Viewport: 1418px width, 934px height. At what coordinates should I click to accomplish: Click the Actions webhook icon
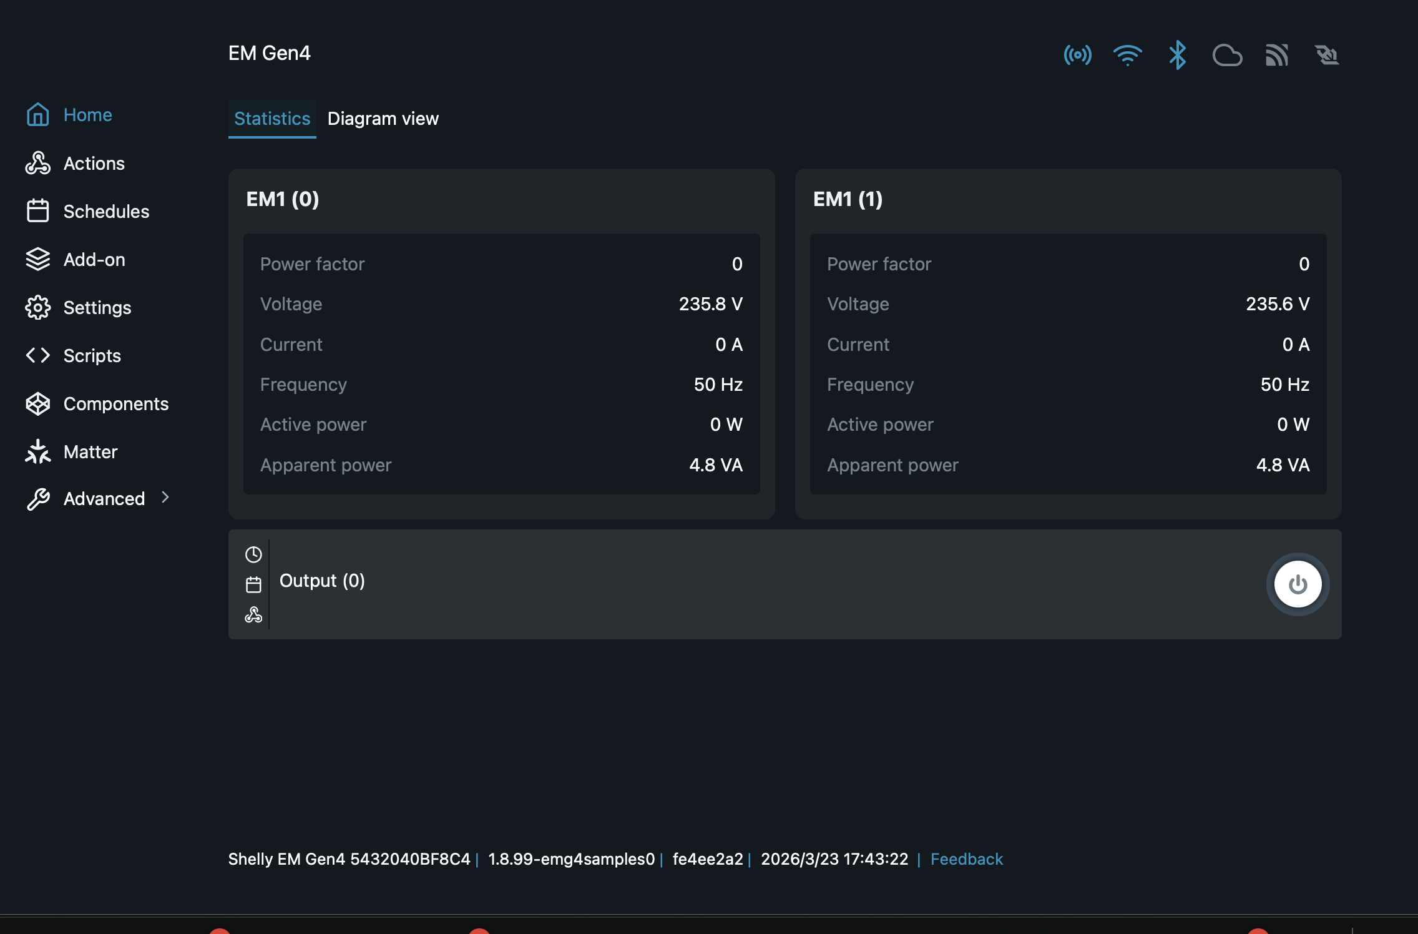click(x=37, y=163)
